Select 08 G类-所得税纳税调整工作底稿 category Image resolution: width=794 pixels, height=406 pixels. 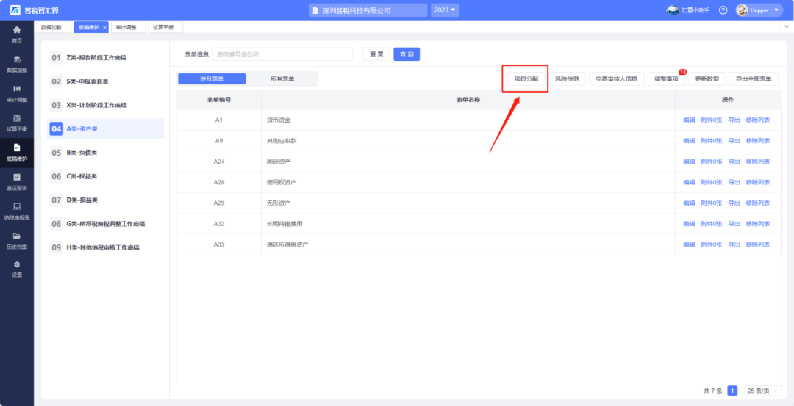(x=105, y=223)
